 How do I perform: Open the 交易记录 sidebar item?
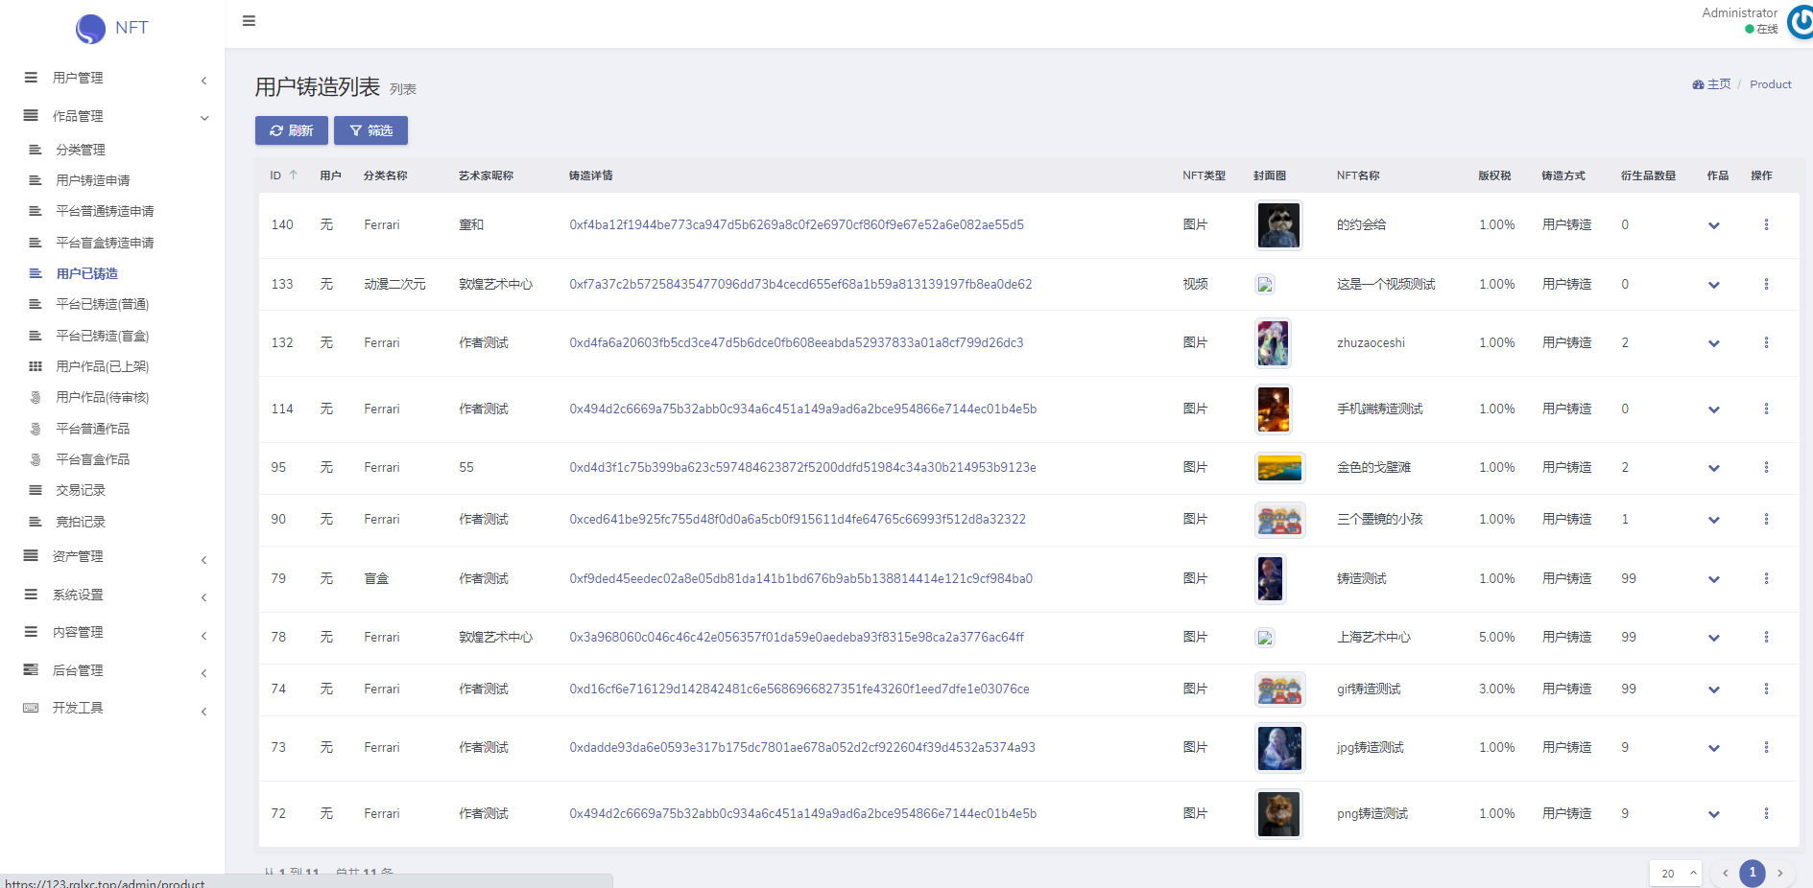point(81,490)
